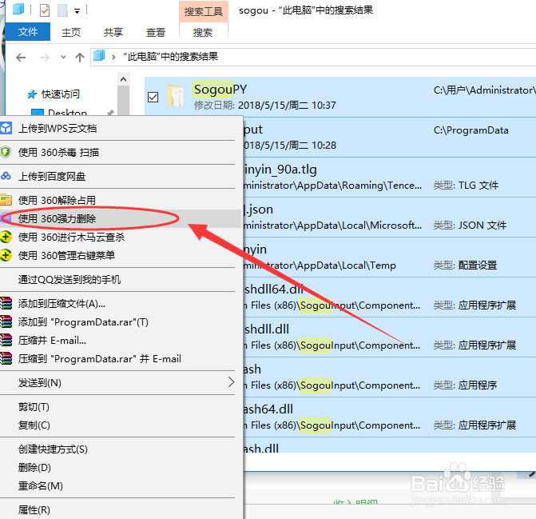
Task: Select the shdll64.dll result
Action: [x=390, y=297]
